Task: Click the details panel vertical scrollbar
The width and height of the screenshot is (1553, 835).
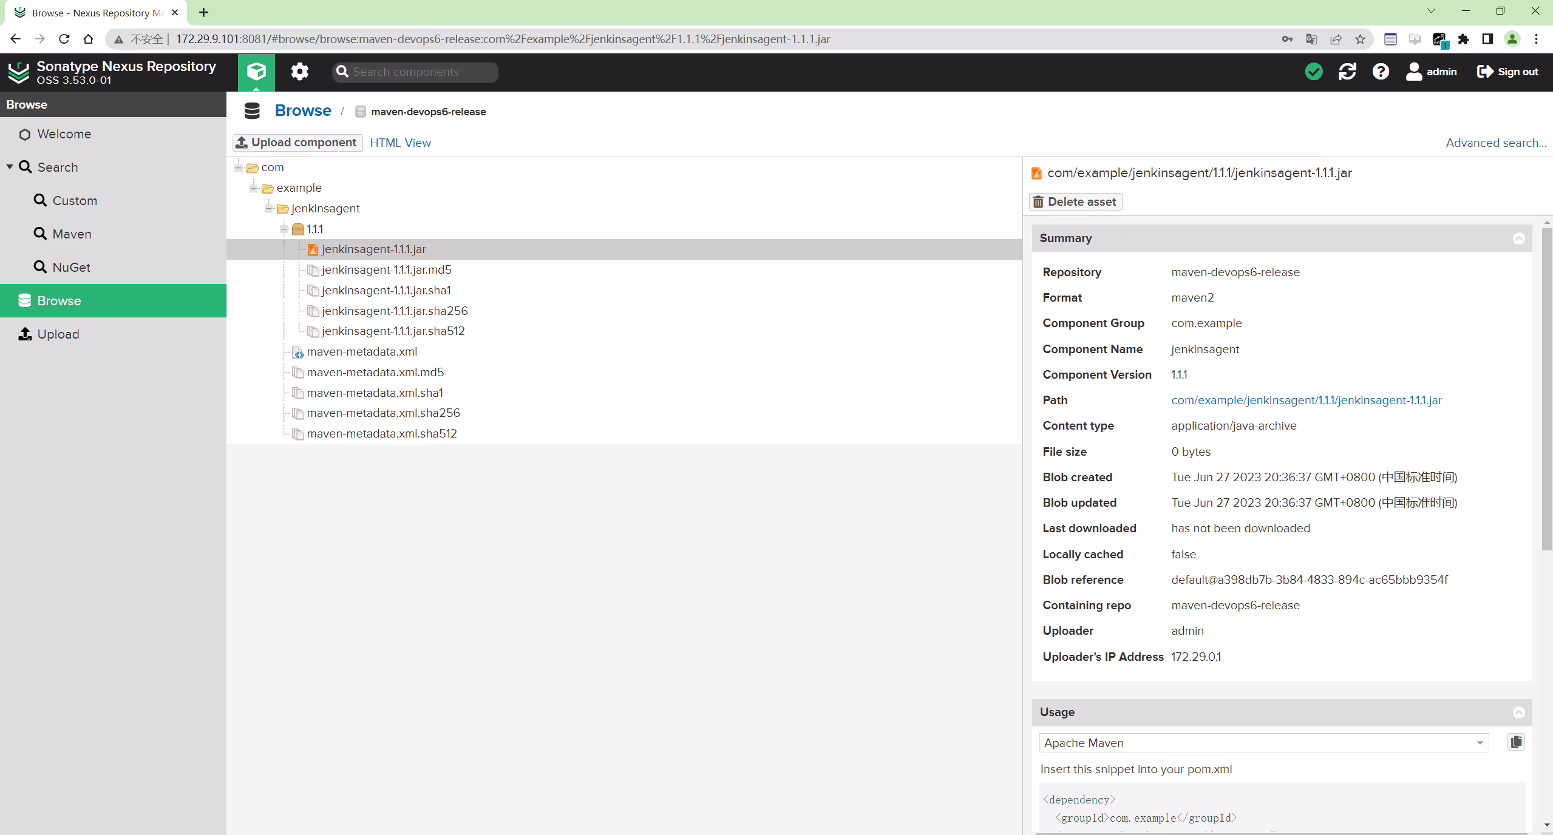Action: (1546, 388)
